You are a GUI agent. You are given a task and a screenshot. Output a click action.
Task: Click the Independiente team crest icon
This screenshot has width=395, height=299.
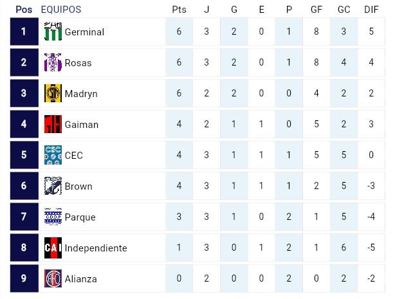coord(53,248)
